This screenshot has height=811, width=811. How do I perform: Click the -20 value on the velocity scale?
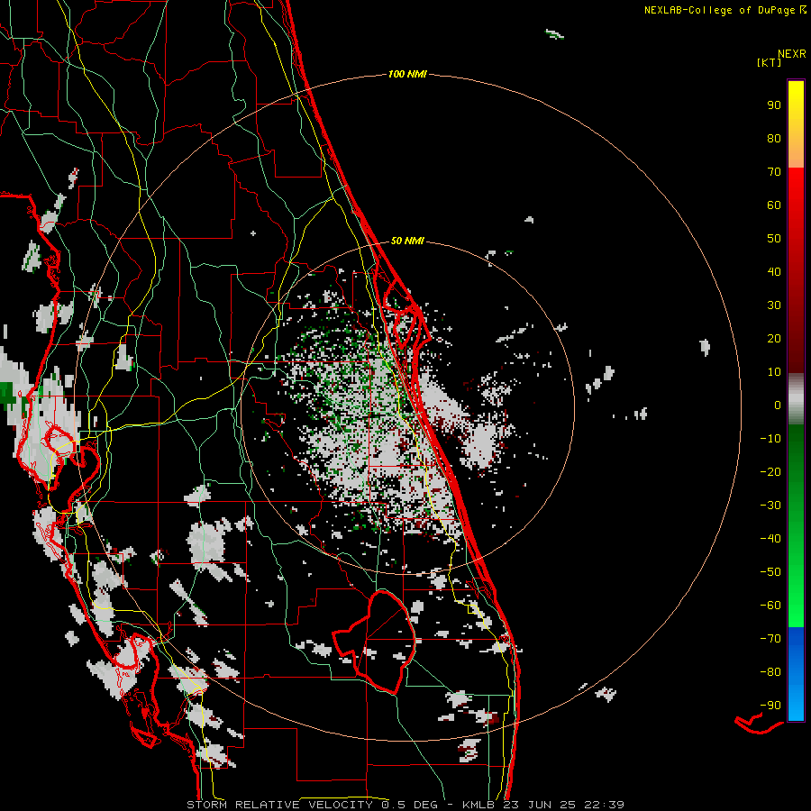click(770, 472)
